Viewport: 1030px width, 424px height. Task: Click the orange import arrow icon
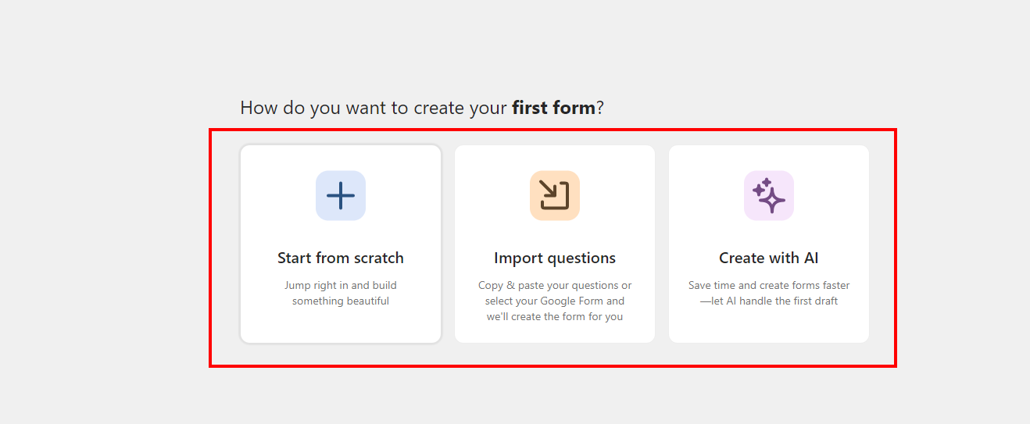click(555, 195)
